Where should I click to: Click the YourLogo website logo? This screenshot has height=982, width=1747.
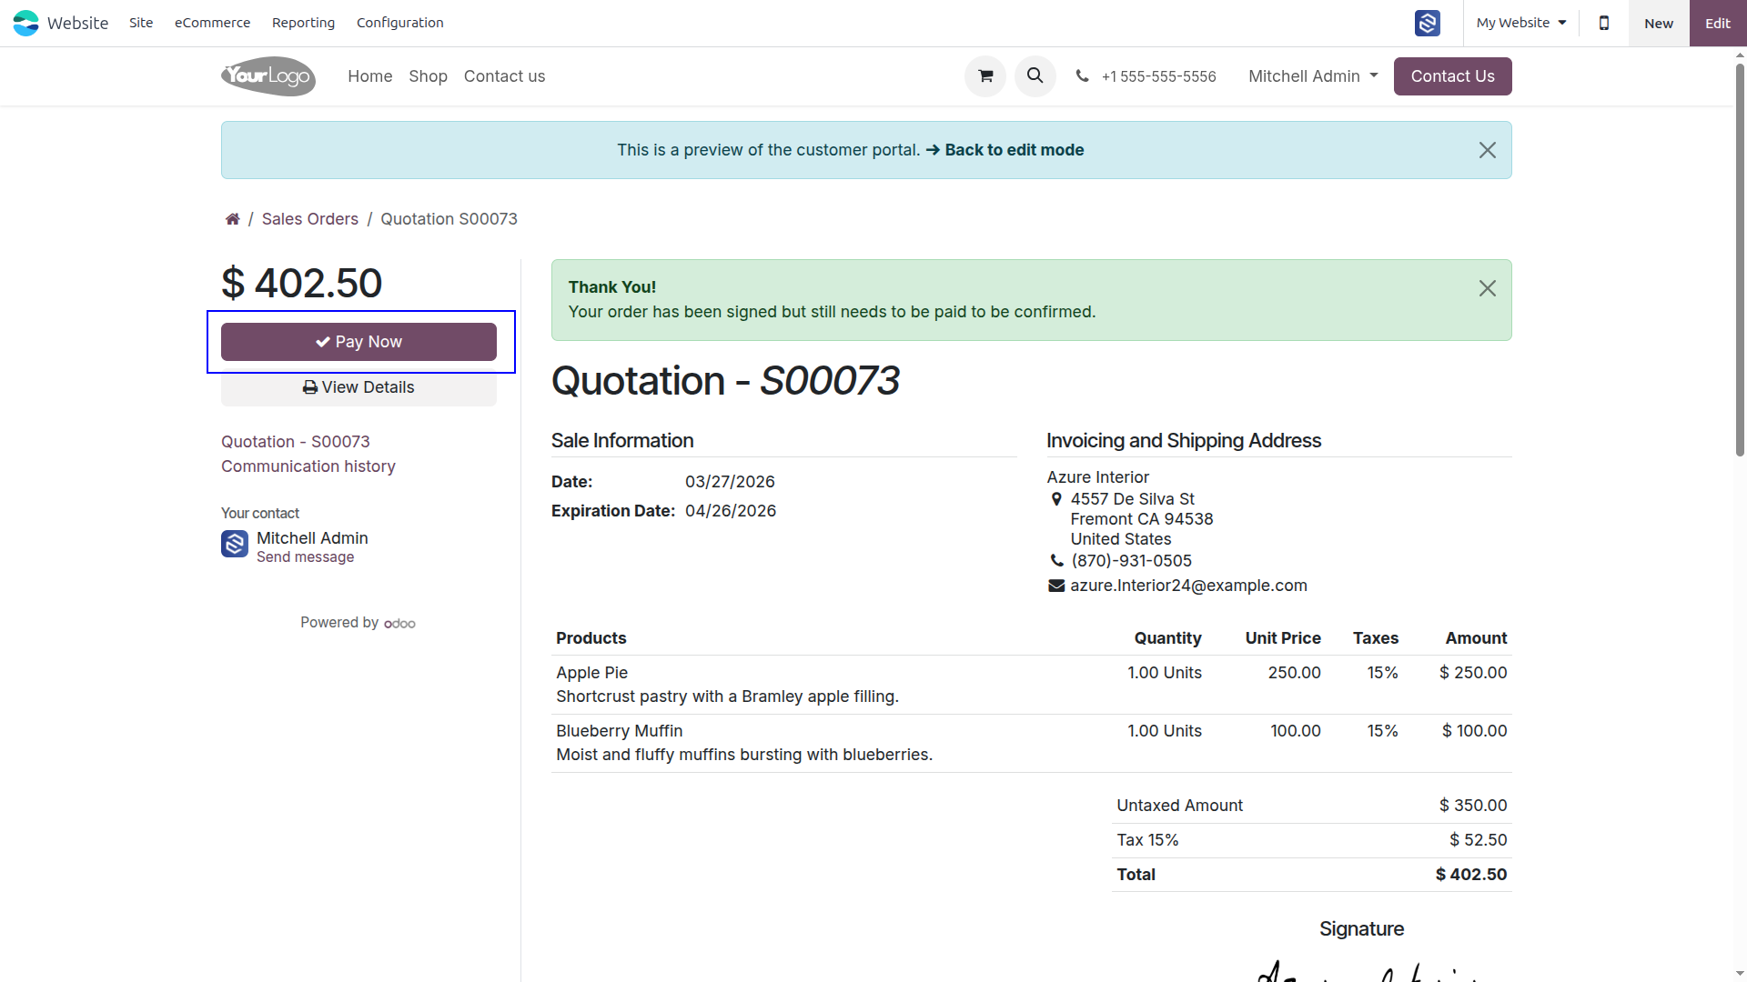click(268, 76)
